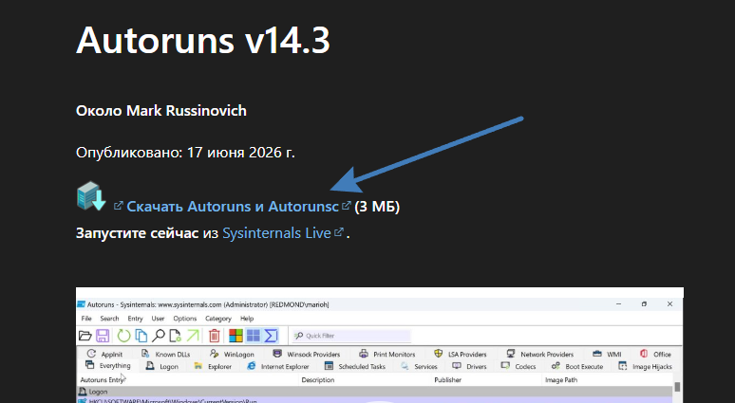Select the Drivers tab
This screenshot has height=403, width=735.
pos(469,366)
